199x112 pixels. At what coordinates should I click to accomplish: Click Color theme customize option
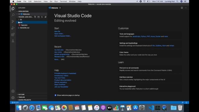150,54
